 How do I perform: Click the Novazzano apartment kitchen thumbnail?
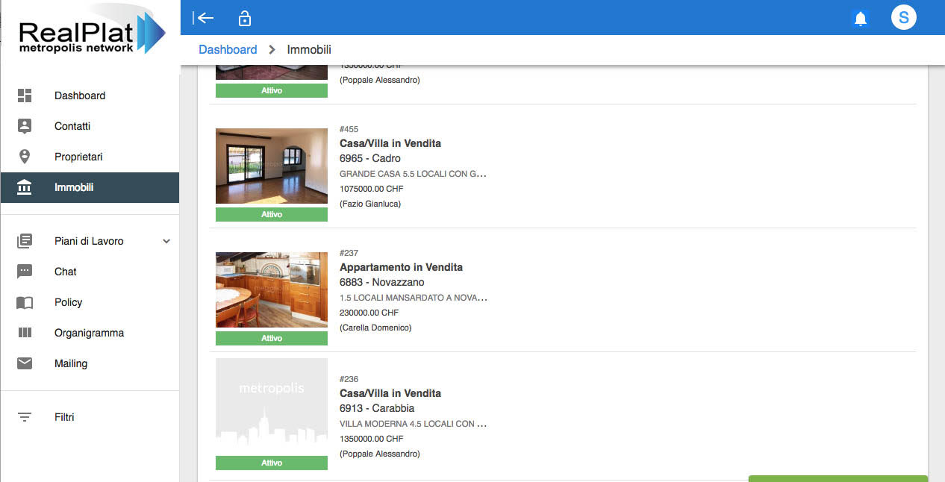[x=272, y=289]
